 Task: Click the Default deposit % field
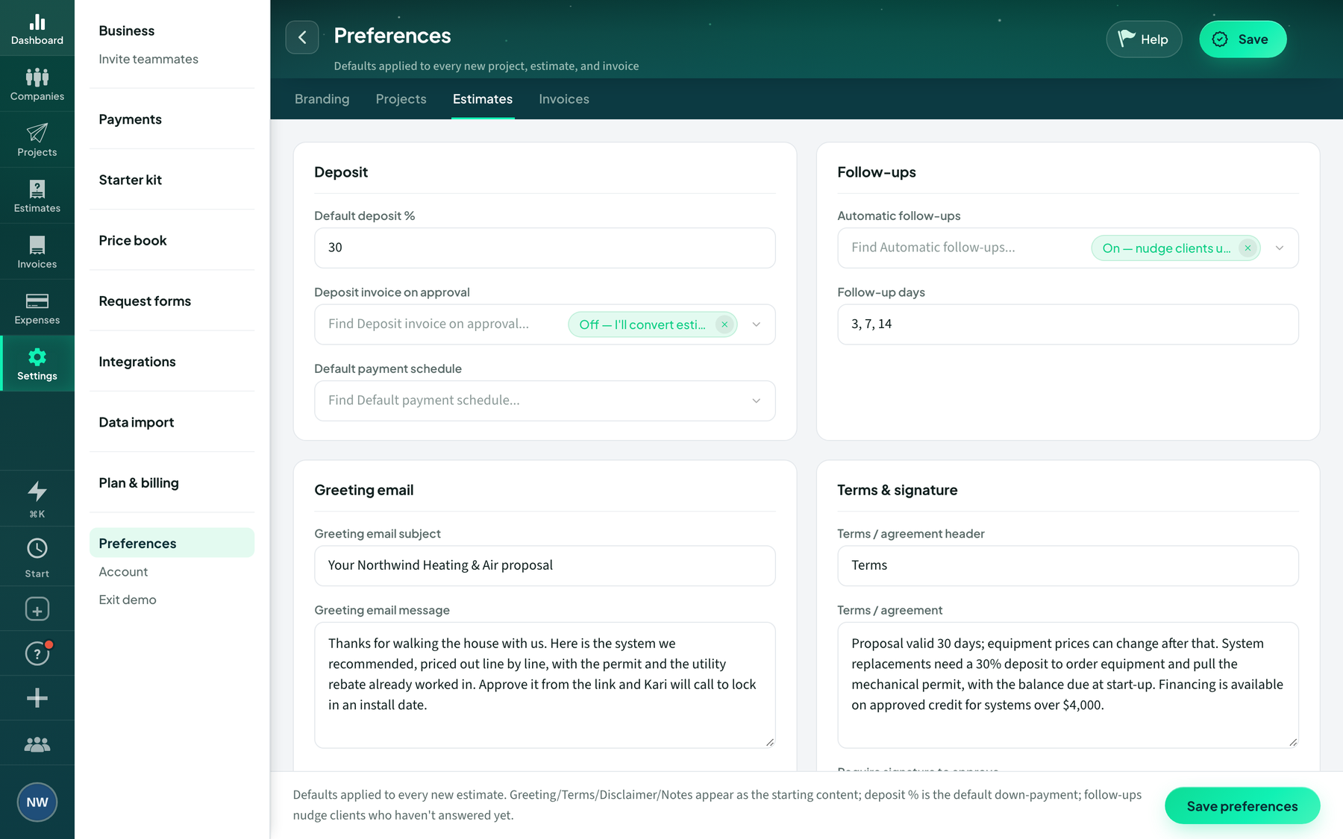[545, 248]
